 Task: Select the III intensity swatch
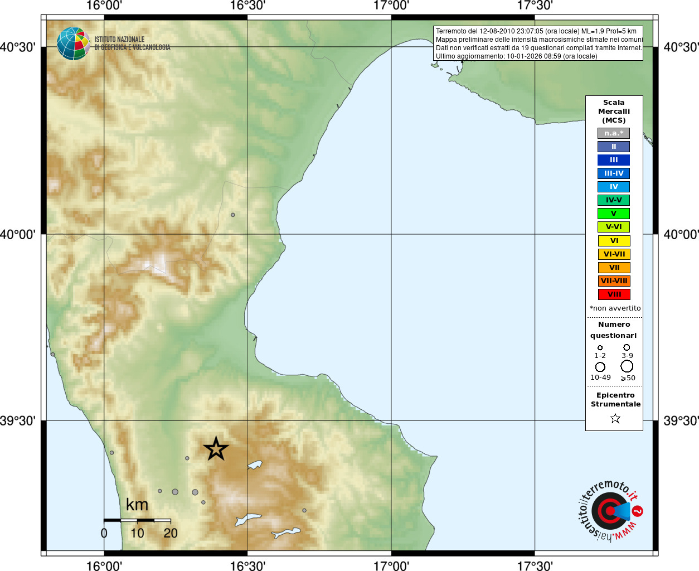pyautogui.click(x=614, y=160)
